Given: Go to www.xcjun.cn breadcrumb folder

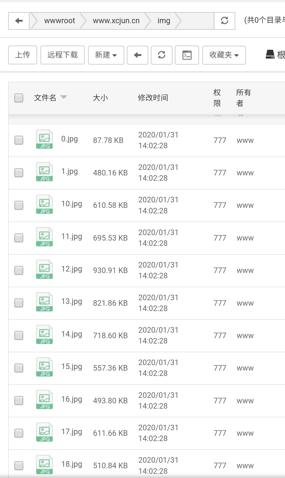Looking at the screenshot, I should [x=116, y=21].
